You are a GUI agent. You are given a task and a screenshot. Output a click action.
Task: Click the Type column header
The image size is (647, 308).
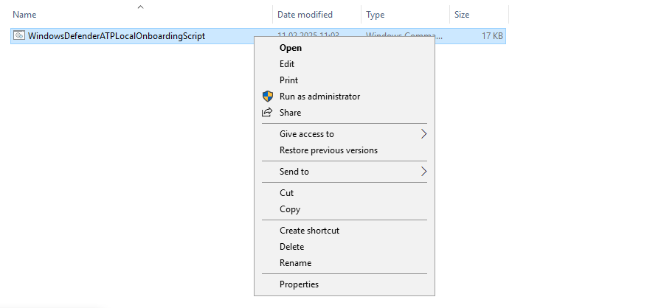(x=376, y=15)
